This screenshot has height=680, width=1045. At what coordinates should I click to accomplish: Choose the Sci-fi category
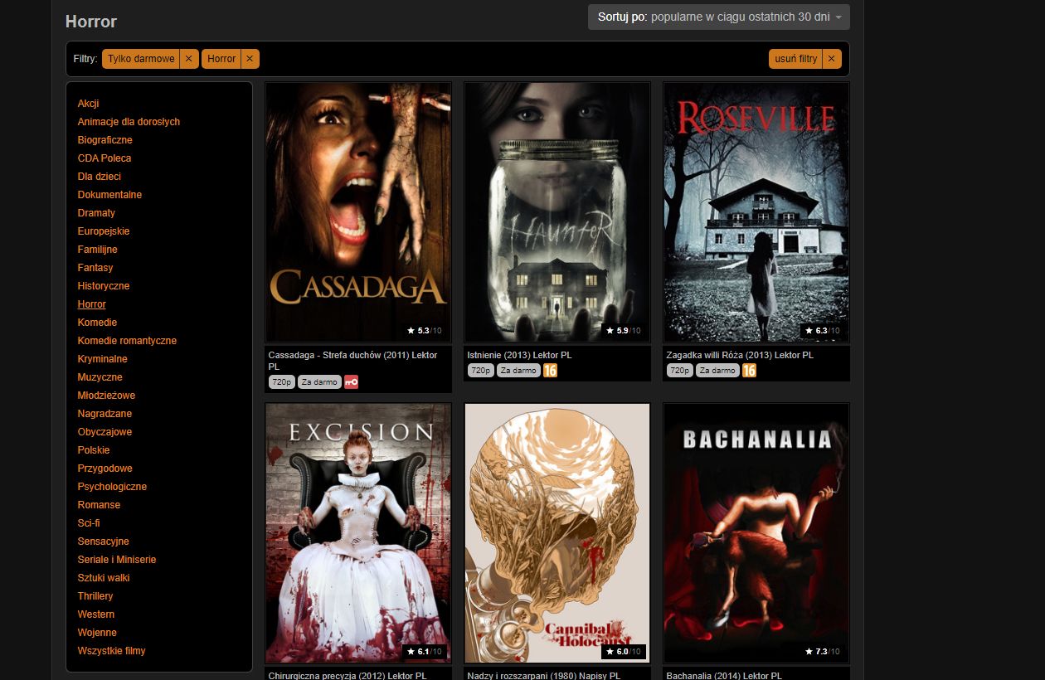coord(89,523)
